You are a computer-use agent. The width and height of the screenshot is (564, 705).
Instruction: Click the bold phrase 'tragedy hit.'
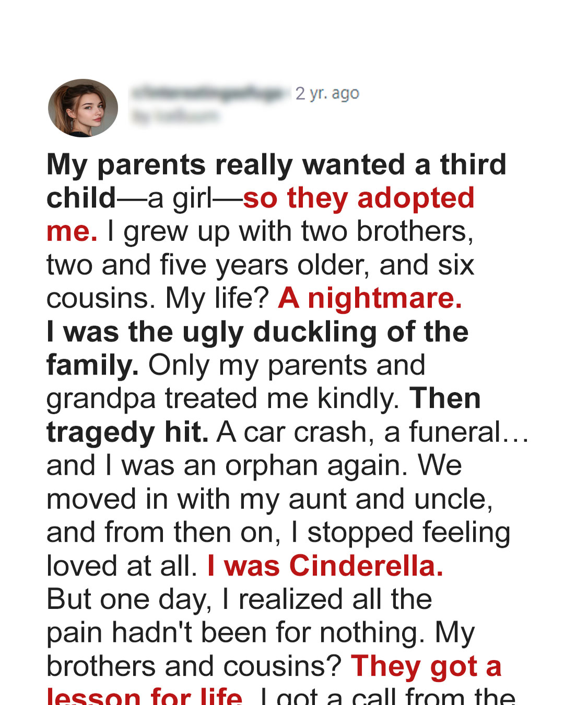128,432
